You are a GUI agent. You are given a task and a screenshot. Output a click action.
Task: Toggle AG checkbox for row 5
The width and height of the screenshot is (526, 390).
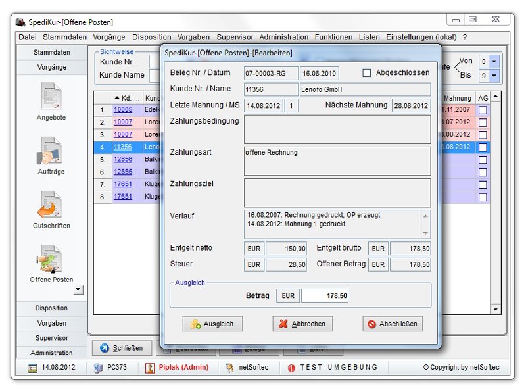tap(483, 160)
